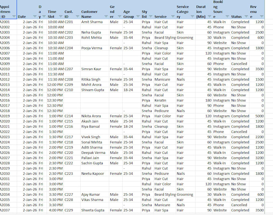Select time slot 4:00 PM in row A2037

[55, 210]
